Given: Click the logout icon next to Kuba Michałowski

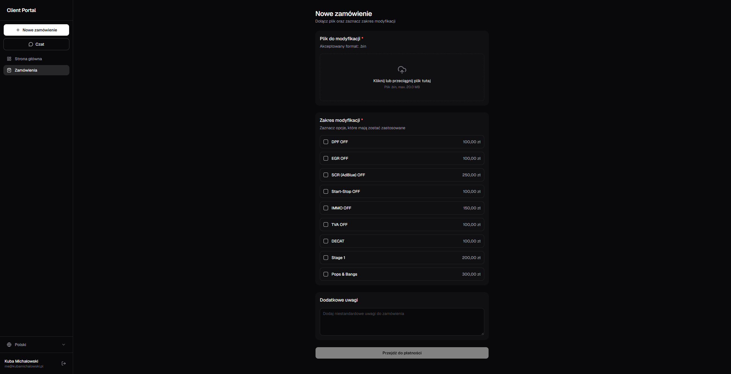Looking at the screenshot, I should coord(64,363).
